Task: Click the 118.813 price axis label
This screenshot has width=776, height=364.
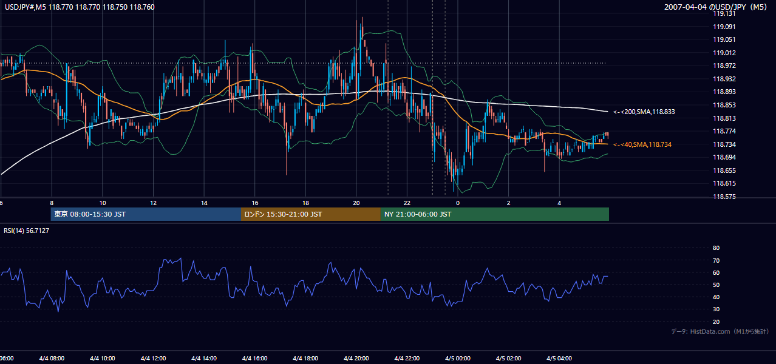Action: pyautogui.click(x=724, y=119)
